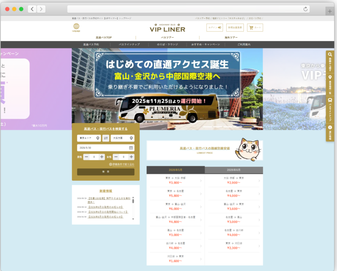Image resolution: width=337 pixels, height=271 pixels.
Task: Open a new browser tab
Action: (330, 11)
